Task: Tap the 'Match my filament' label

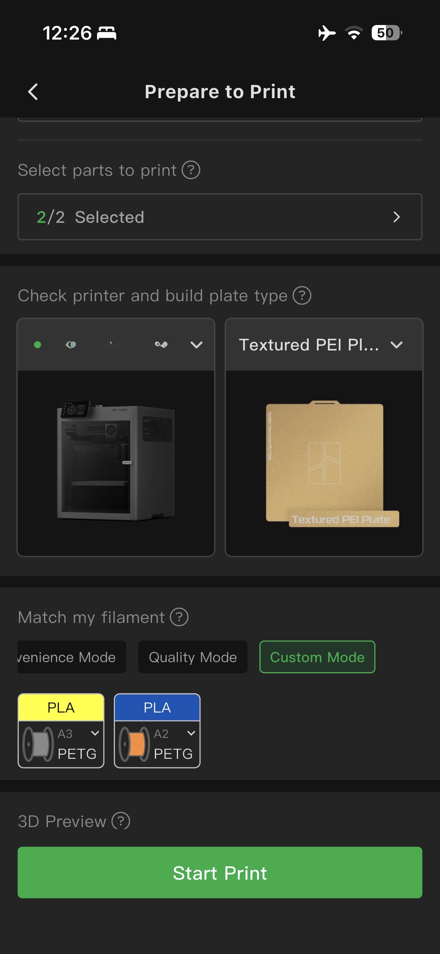Action: [91, 617]
